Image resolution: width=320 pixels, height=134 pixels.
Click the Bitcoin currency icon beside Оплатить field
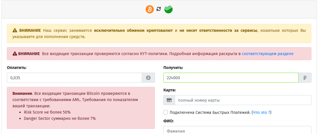pyautogui.click(x=148, y=78)
